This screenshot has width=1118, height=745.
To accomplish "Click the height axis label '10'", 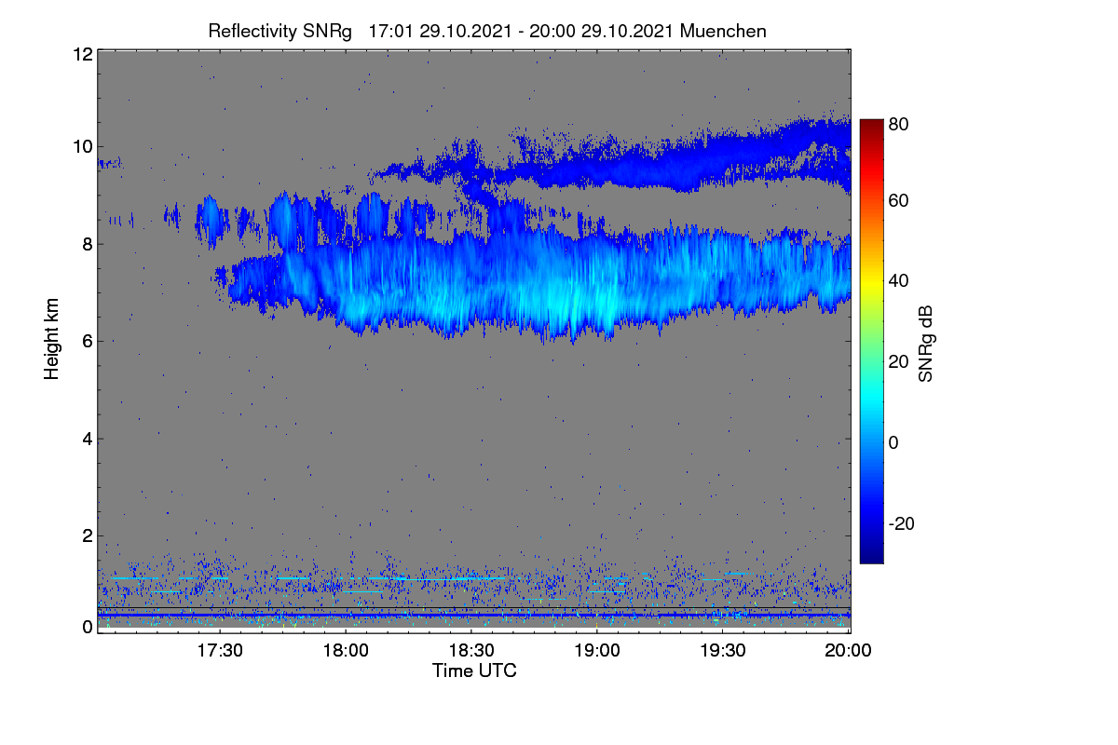I will pyautogui.click(x=82, y=146).
